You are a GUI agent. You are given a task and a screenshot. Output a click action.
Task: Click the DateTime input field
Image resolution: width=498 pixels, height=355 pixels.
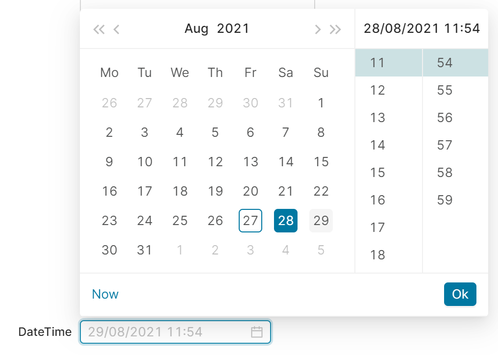[x=167, y=332]
